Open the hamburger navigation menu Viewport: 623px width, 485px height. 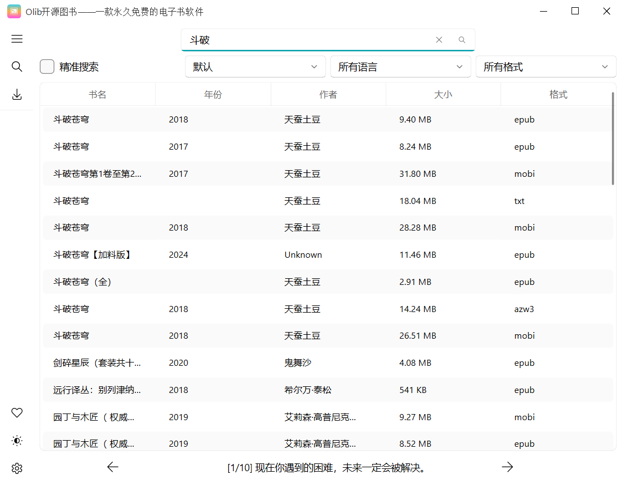click(x=17, y=39)
